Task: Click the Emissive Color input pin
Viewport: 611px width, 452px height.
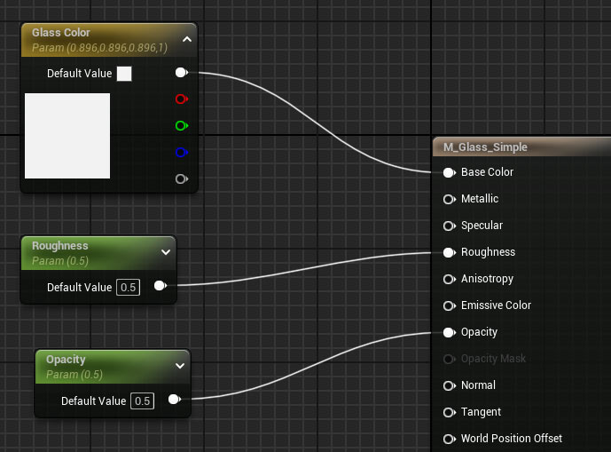Action: [x=449, y=305]
